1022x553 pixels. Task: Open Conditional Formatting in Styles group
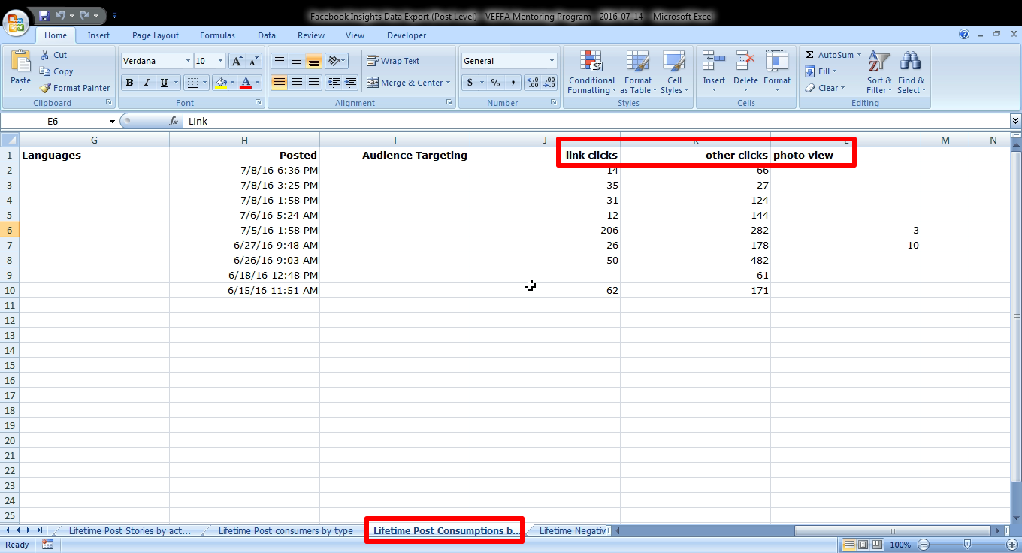click(x=591, y=73)
